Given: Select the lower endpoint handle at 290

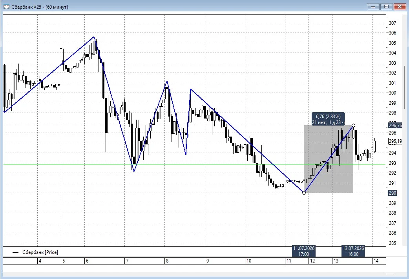Looking at the screenshot, I should tap(304, 193).
